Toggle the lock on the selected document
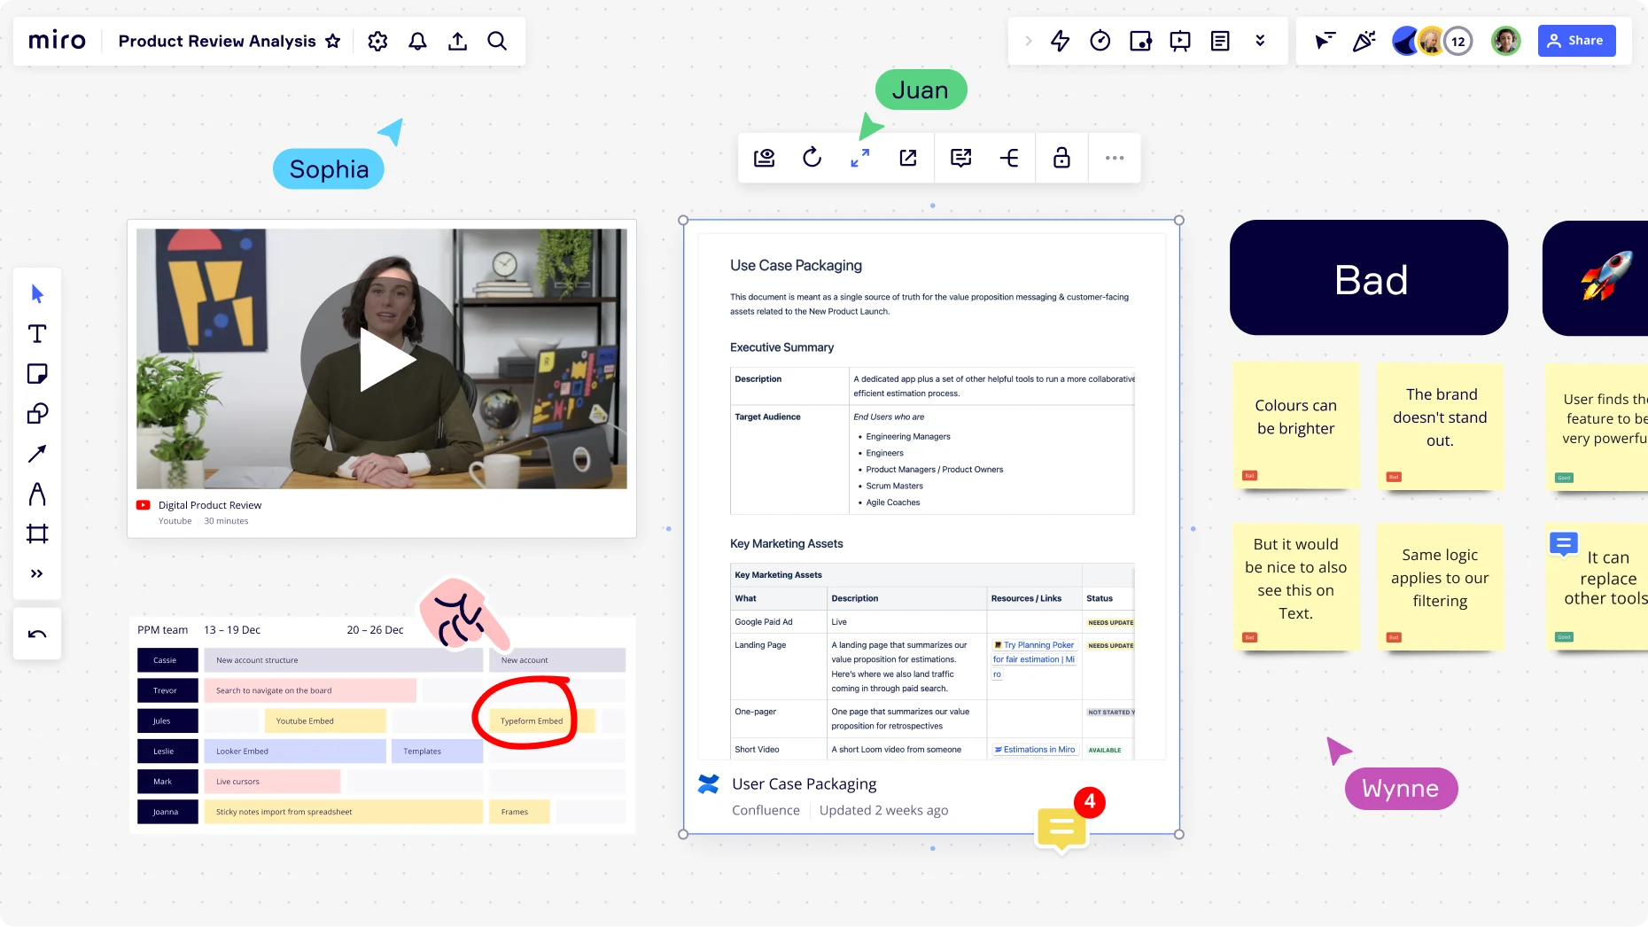The height and width of the screenshot is (927, 1648). coord(1061,158)
